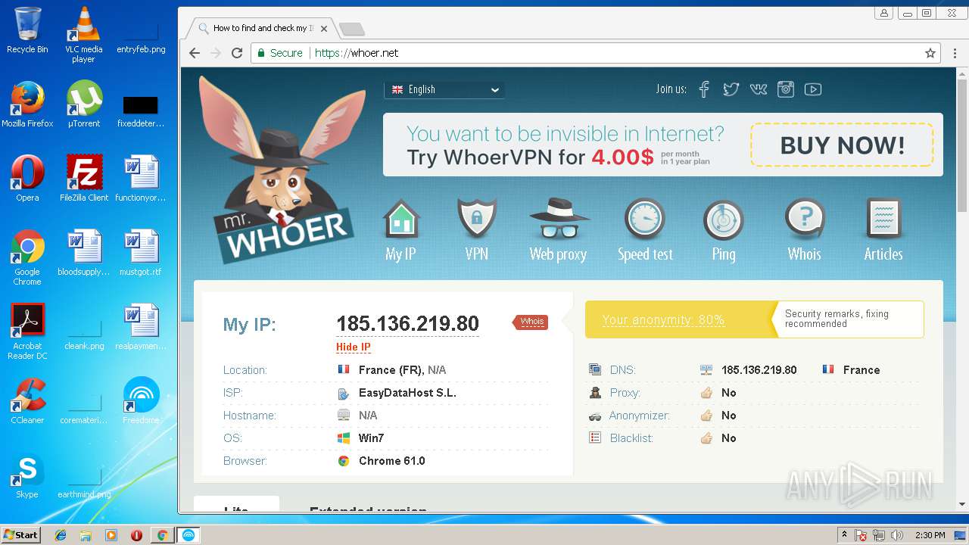969x545 pixels.
Task: Click the Hide IP link
Action: click(354, 347)
